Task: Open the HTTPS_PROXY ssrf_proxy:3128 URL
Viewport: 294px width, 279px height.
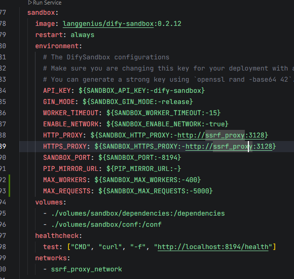Action: click(x=229, y=147)
